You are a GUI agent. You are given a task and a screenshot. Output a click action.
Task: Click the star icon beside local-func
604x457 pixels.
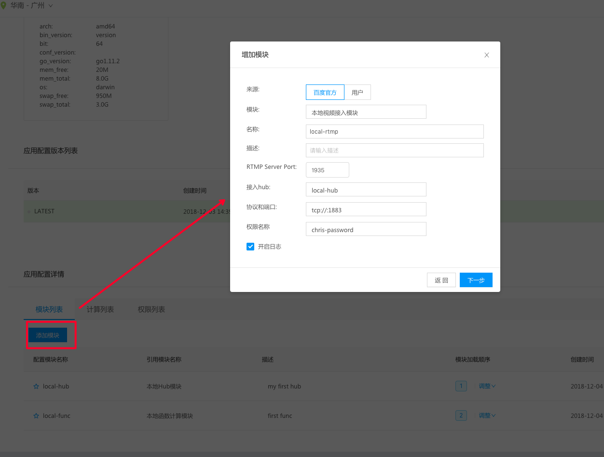tap(36, 416)
